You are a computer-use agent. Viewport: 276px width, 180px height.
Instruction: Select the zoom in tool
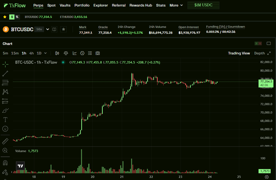5,150
